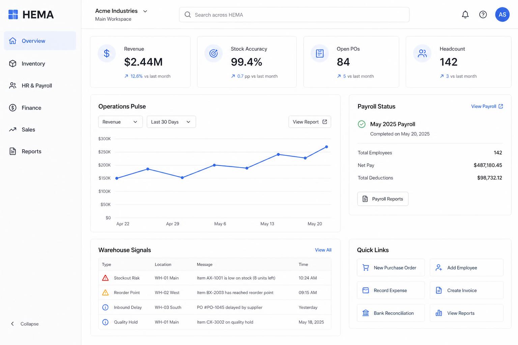Click the first data point on revenue chart
Screen dimensions: 518x345
click(117, 178)
